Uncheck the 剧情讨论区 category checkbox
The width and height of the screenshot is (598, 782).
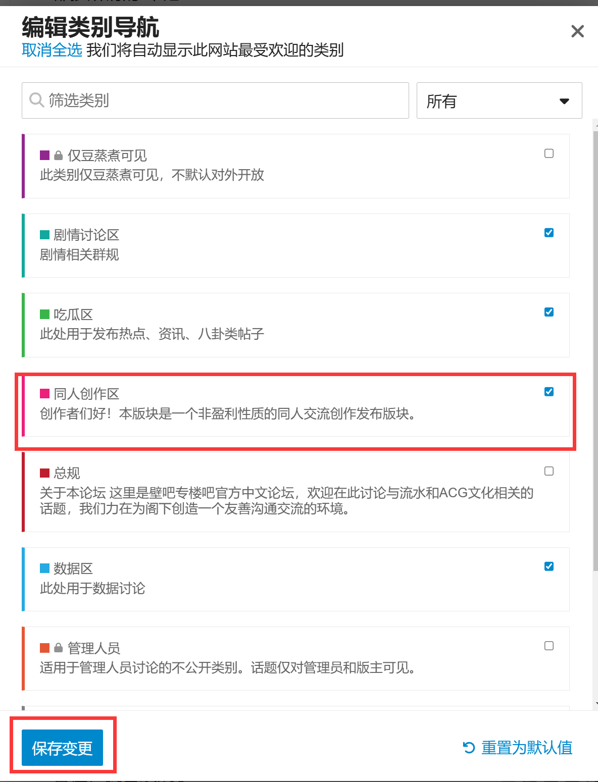tap(549, 233)
